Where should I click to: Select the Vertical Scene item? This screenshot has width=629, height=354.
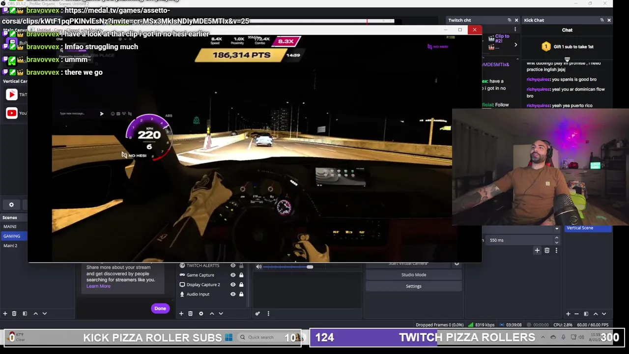(x=588, y=228)
